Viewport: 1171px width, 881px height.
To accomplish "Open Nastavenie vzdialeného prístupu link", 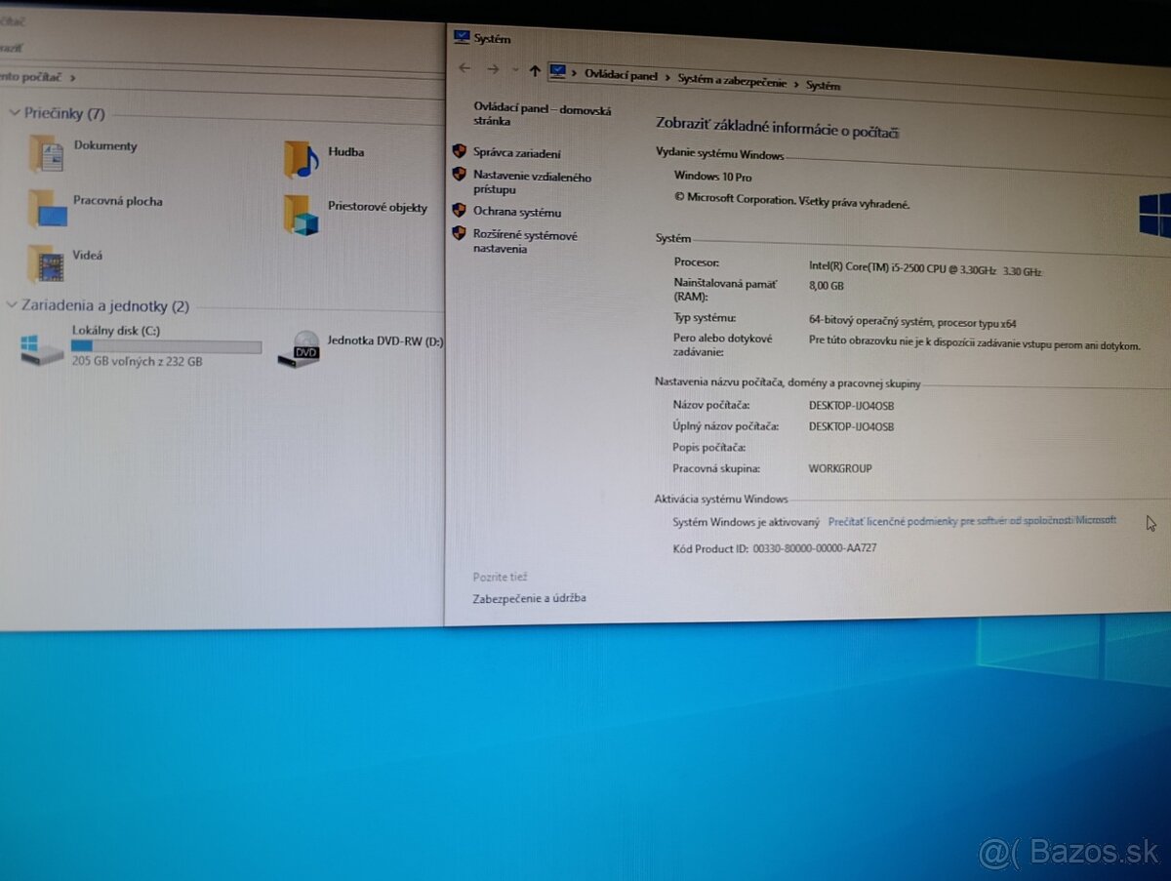I will tap(532, 183).
